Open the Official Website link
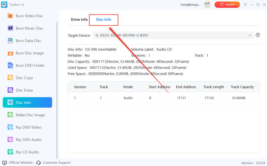This screenshot has height=166, width=267. (18, 162)
